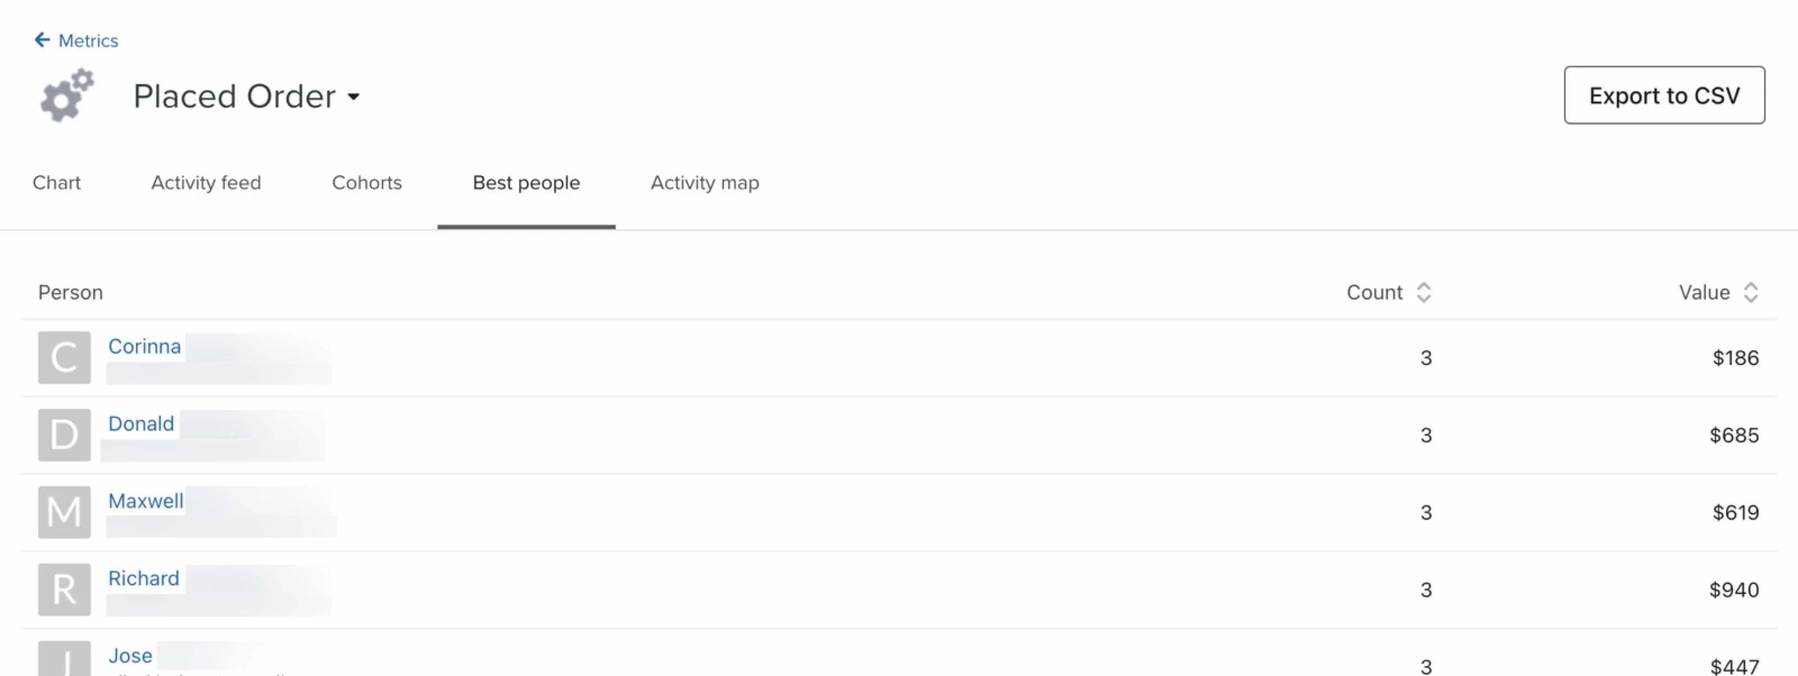Click Jose's J avatar tile
Image resolution: width=1798 pixels, height=676 pixels.
(x=64, y=659)
